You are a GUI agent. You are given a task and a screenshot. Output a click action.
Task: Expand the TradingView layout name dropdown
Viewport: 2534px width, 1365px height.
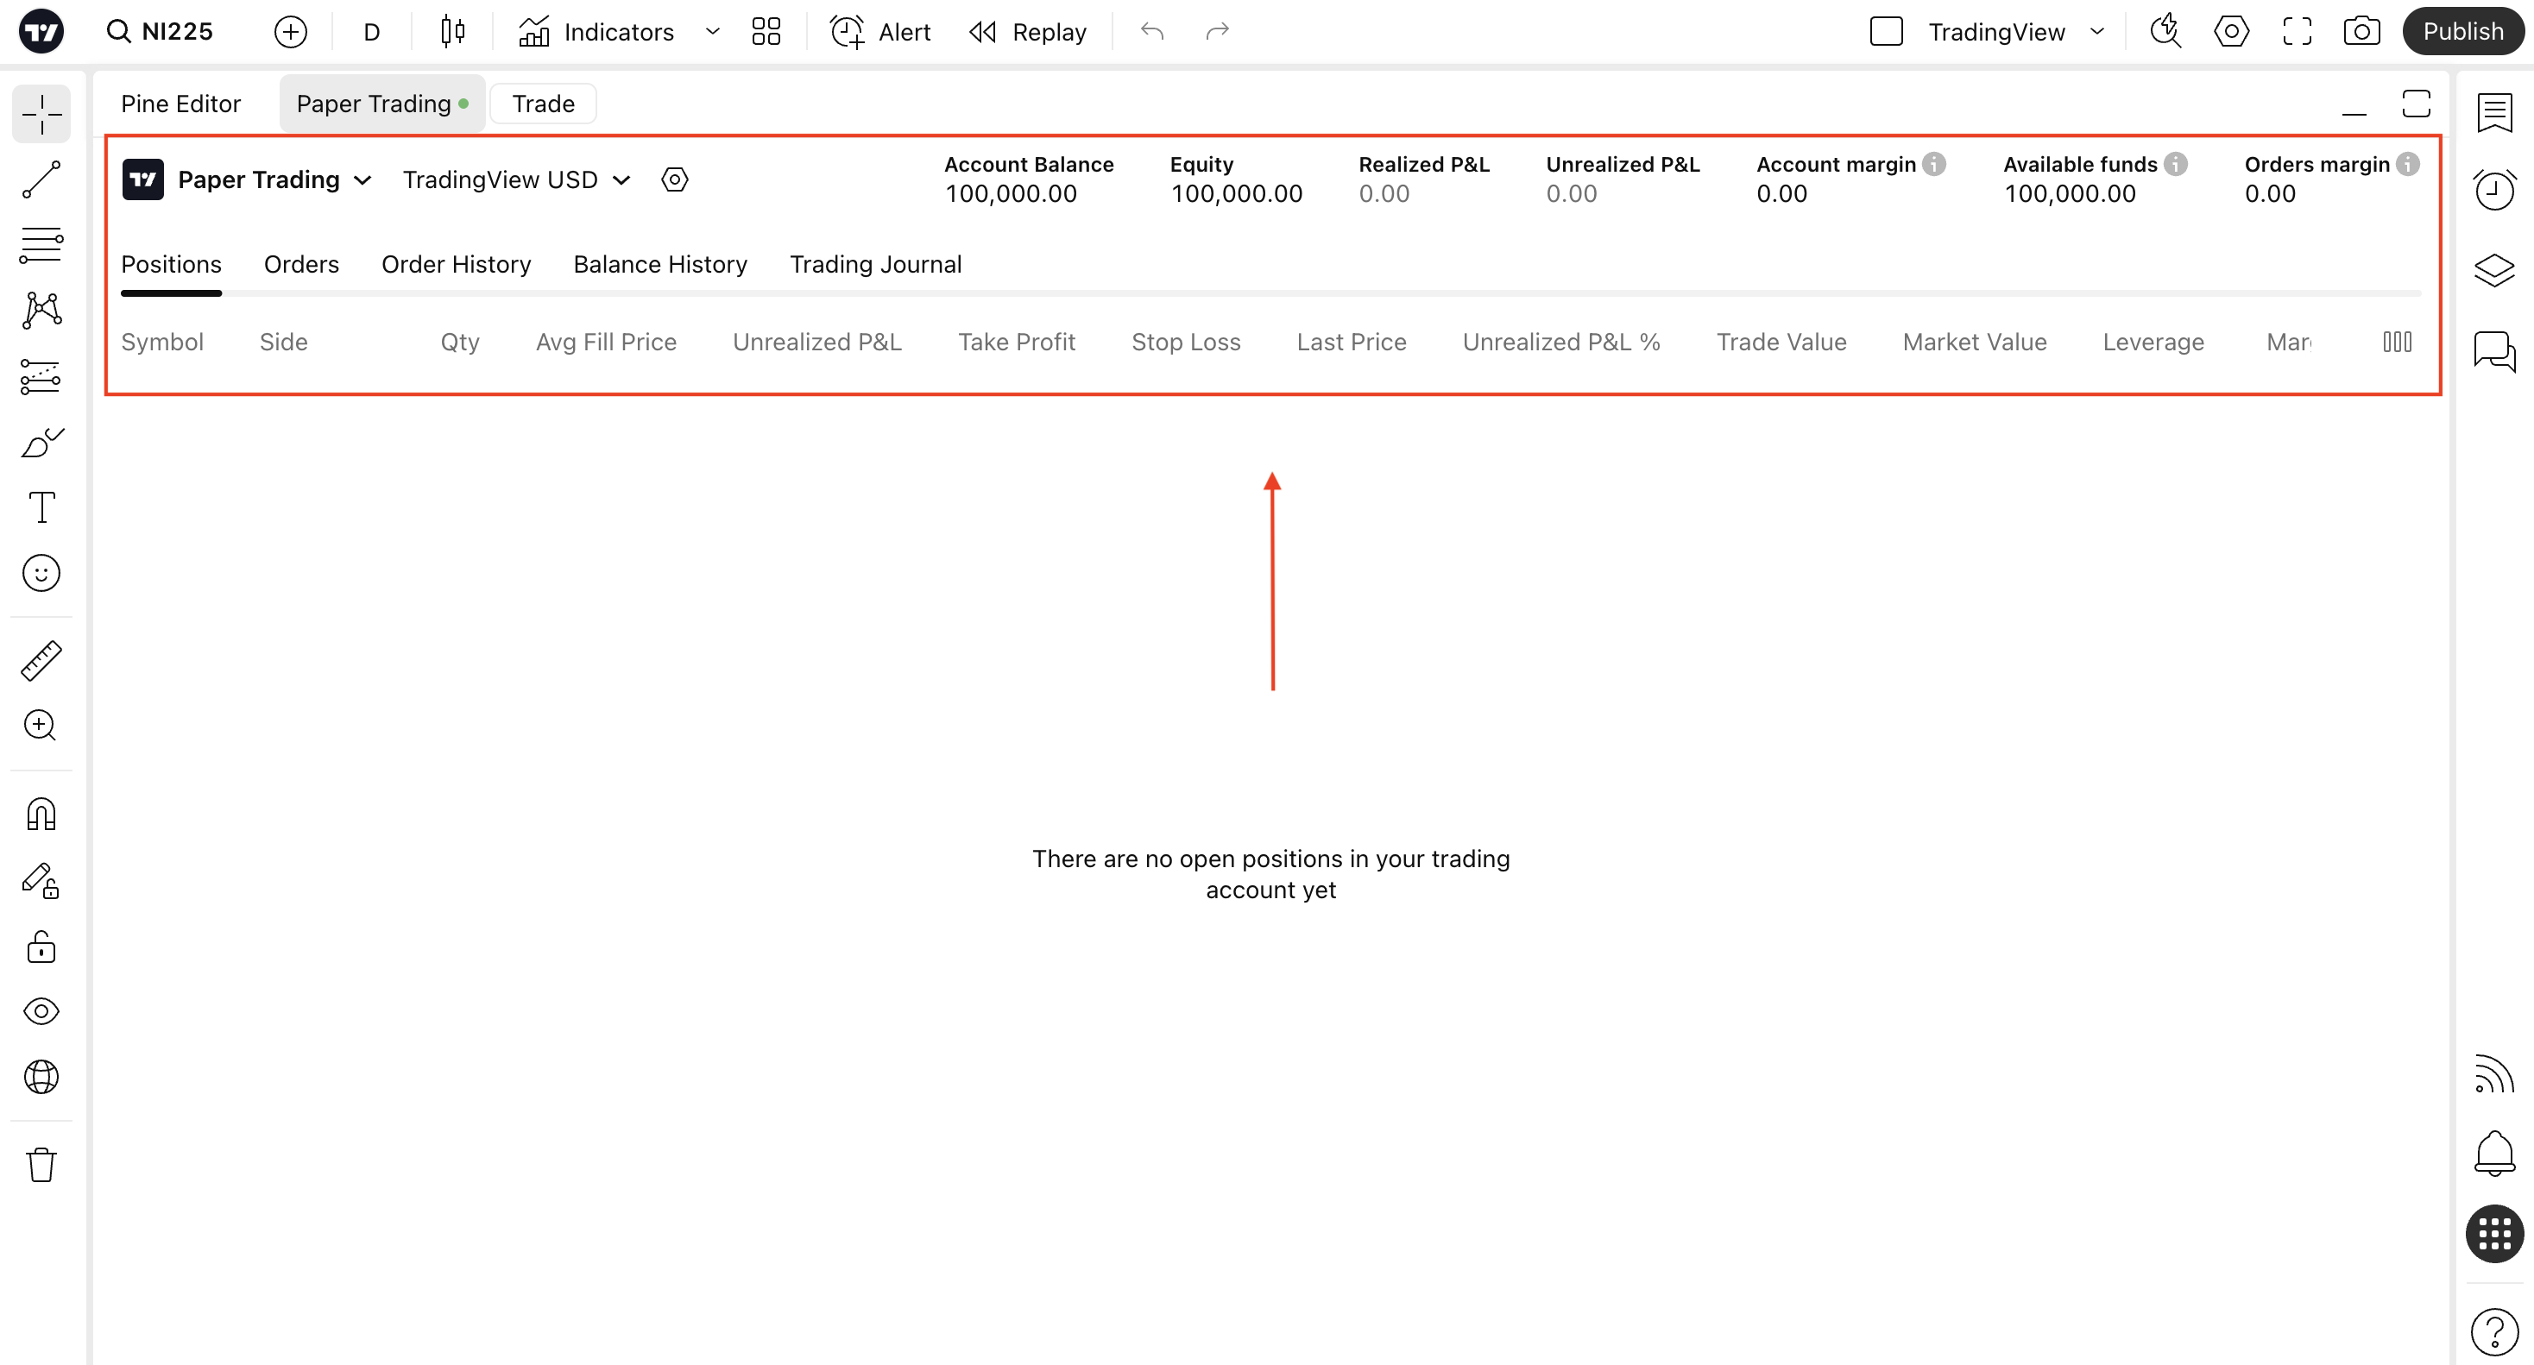coord(2096,31)
